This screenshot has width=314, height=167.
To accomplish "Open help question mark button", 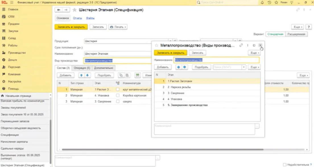I will click(309, 27).
